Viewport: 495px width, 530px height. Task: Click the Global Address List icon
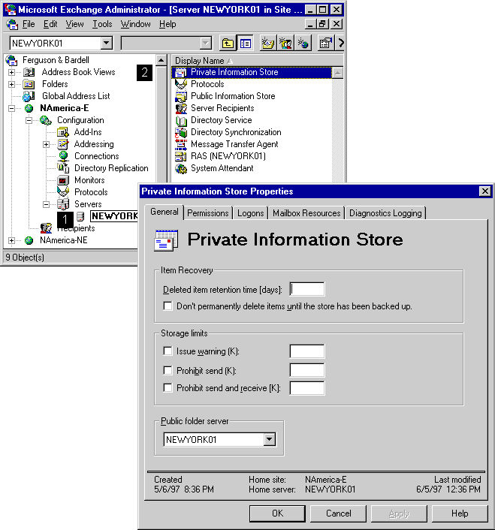point(29,96)
